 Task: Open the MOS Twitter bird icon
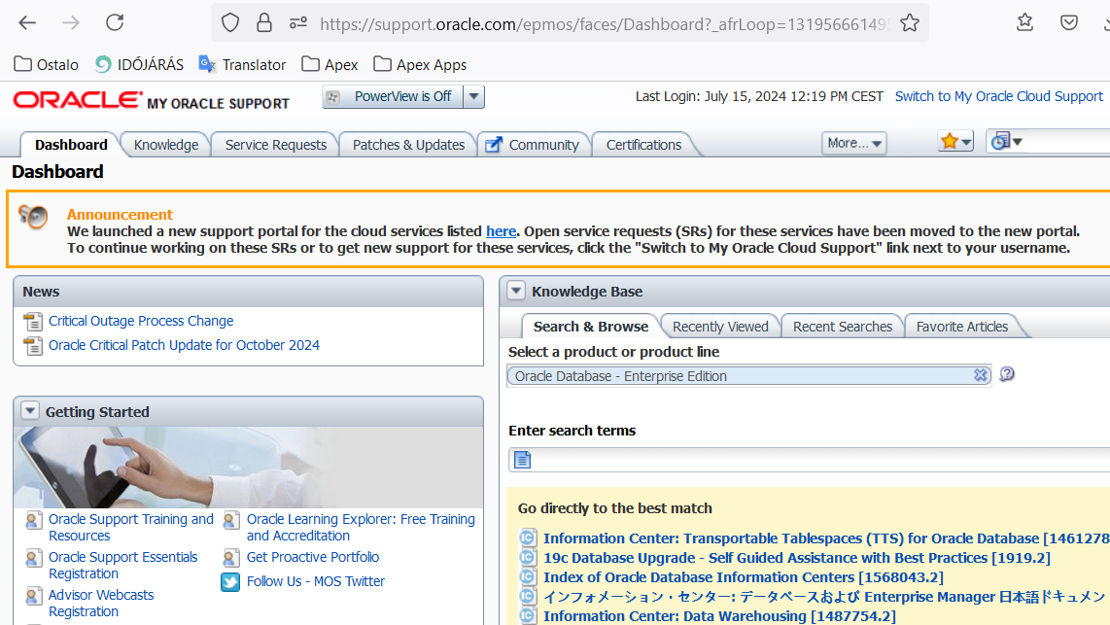click(x=230, y=582)
